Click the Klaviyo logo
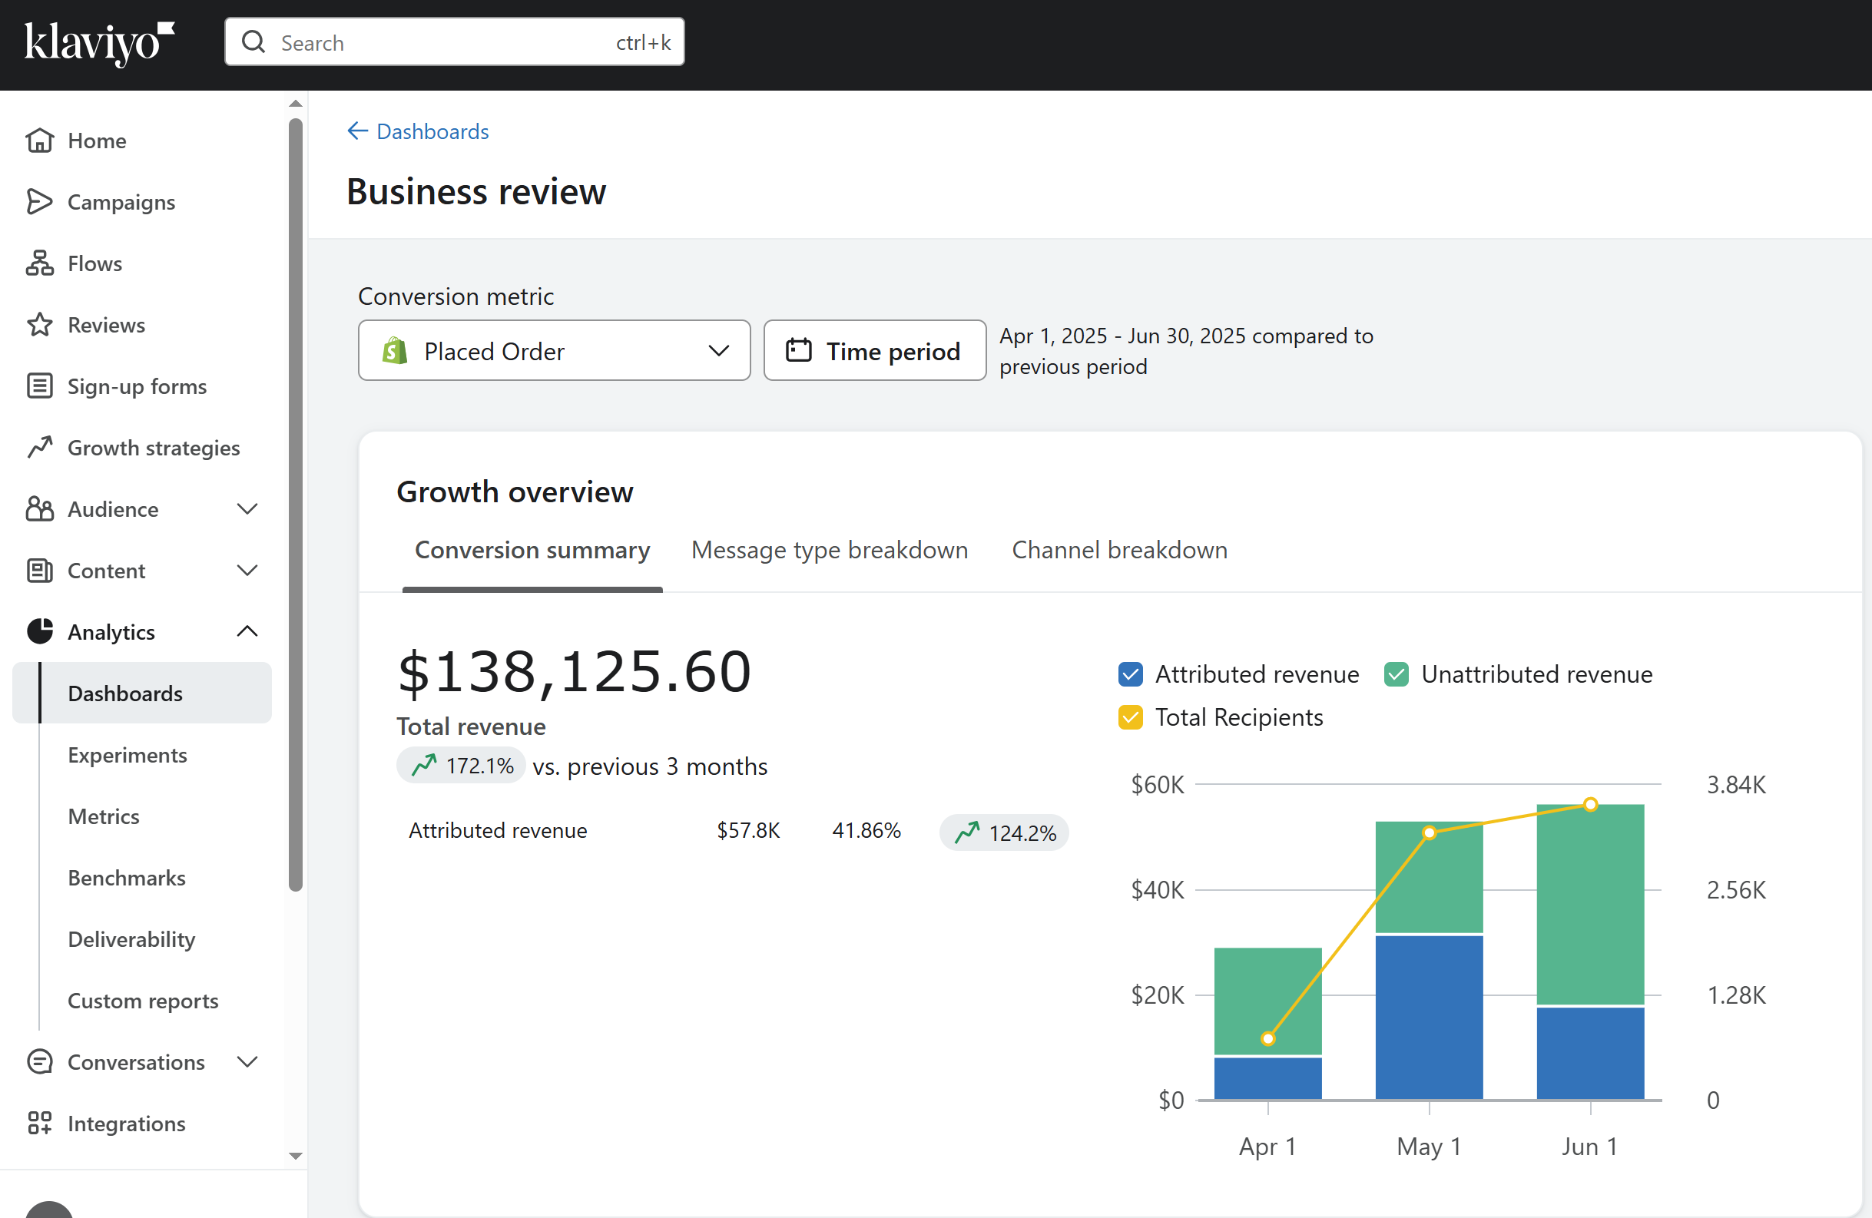The height and width of the screenshot is (1218, 1872). click(x=99, y=42)
